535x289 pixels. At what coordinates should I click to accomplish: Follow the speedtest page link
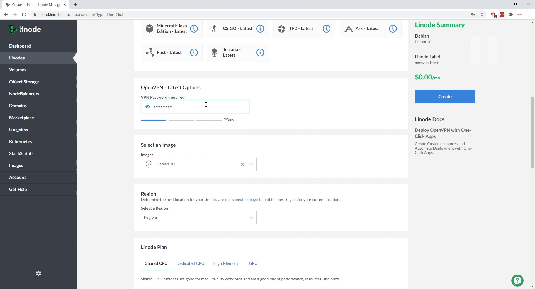pos(238,200)
